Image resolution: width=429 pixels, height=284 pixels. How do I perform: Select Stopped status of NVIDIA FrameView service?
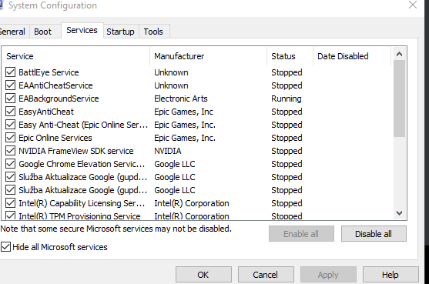tap(287, 151)
